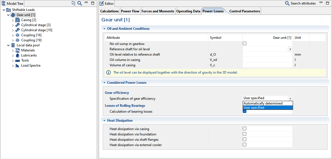Collapse Considered Power Losses section
Image resolution: width=332 pixels, height=159 pixels.
pyautogui.click(x=104, y=83)
